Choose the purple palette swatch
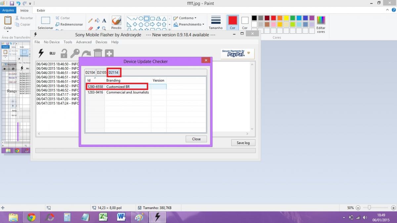Viewport: 397px width, 223px height. [x=312, y=18]
